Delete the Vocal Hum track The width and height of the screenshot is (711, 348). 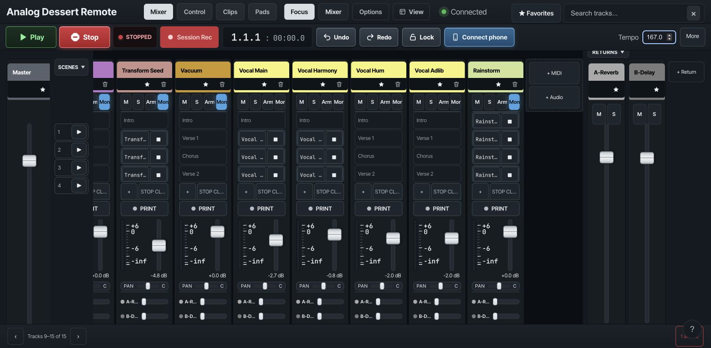[x=397, y=85]
